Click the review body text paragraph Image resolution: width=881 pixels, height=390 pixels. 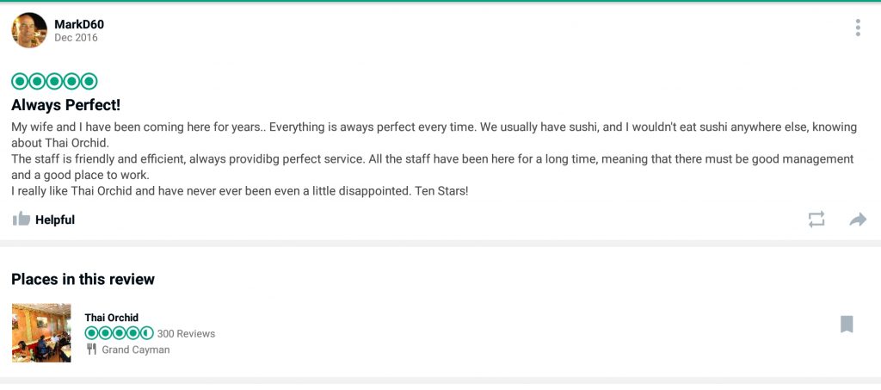click(x=434, y=159)
